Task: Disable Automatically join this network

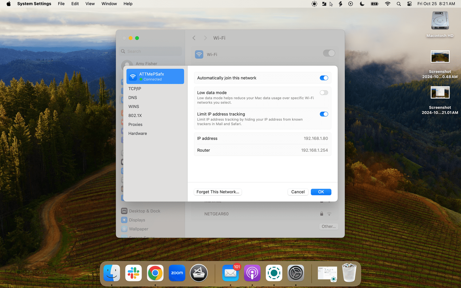Action: click(x=324, y=78)
